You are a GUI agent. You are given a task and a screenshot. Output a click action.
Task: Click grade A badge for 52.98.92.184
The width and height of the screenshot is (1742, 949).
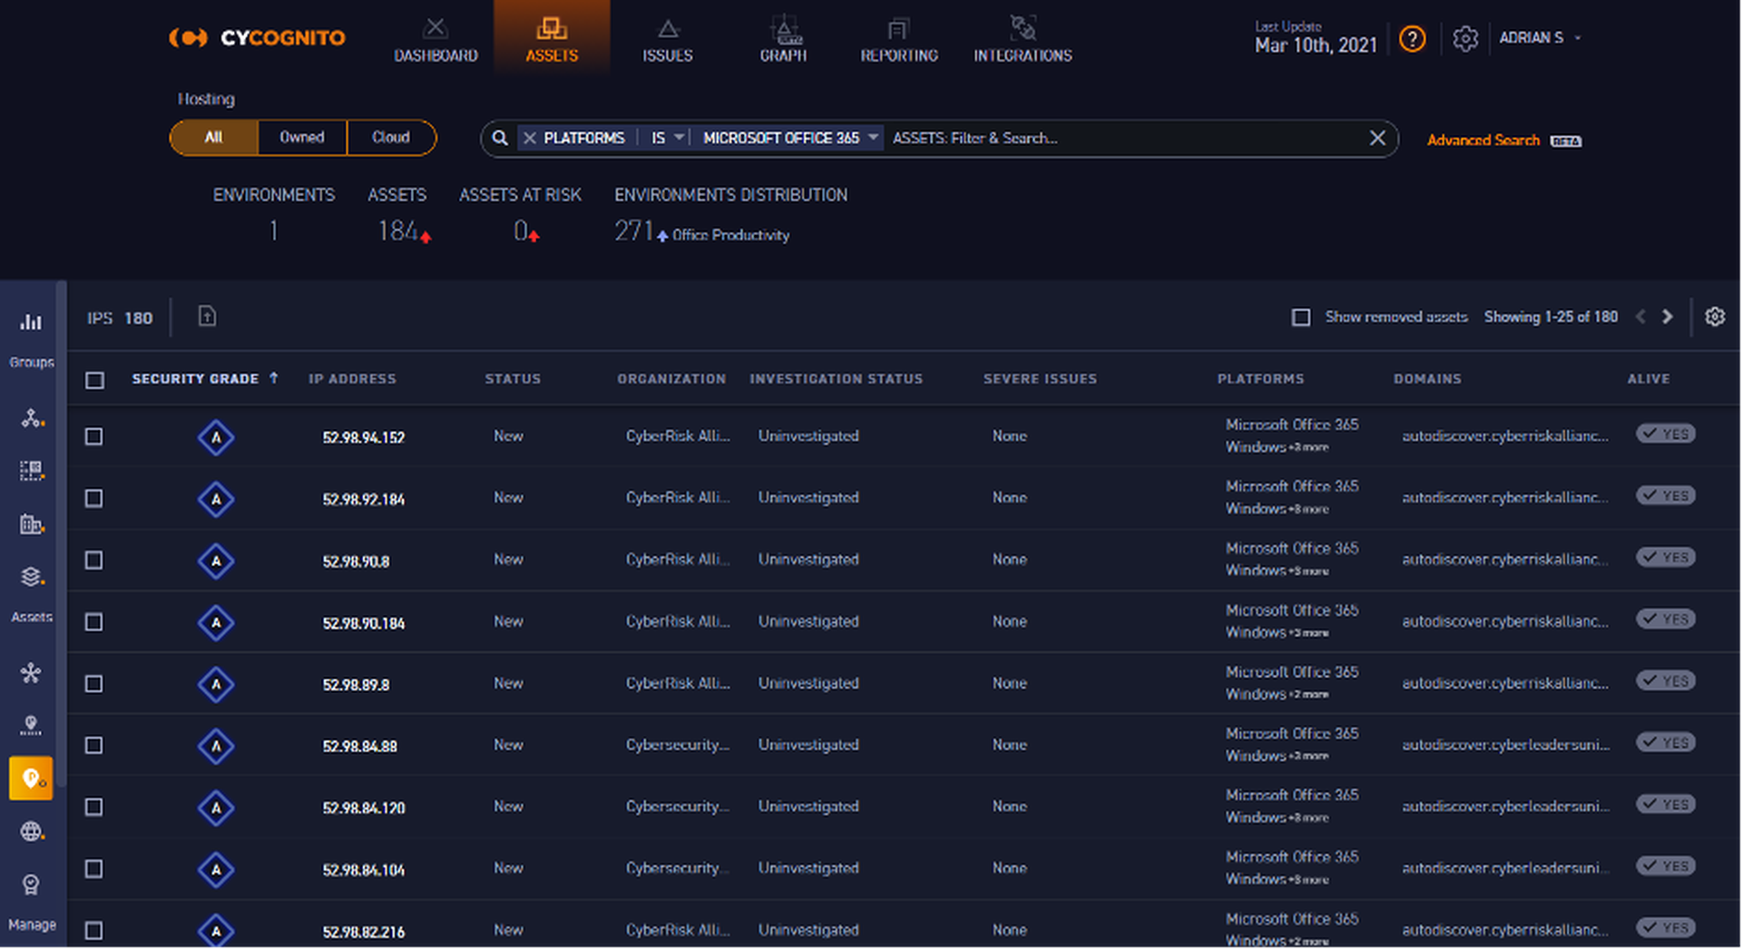pos(216,499)
